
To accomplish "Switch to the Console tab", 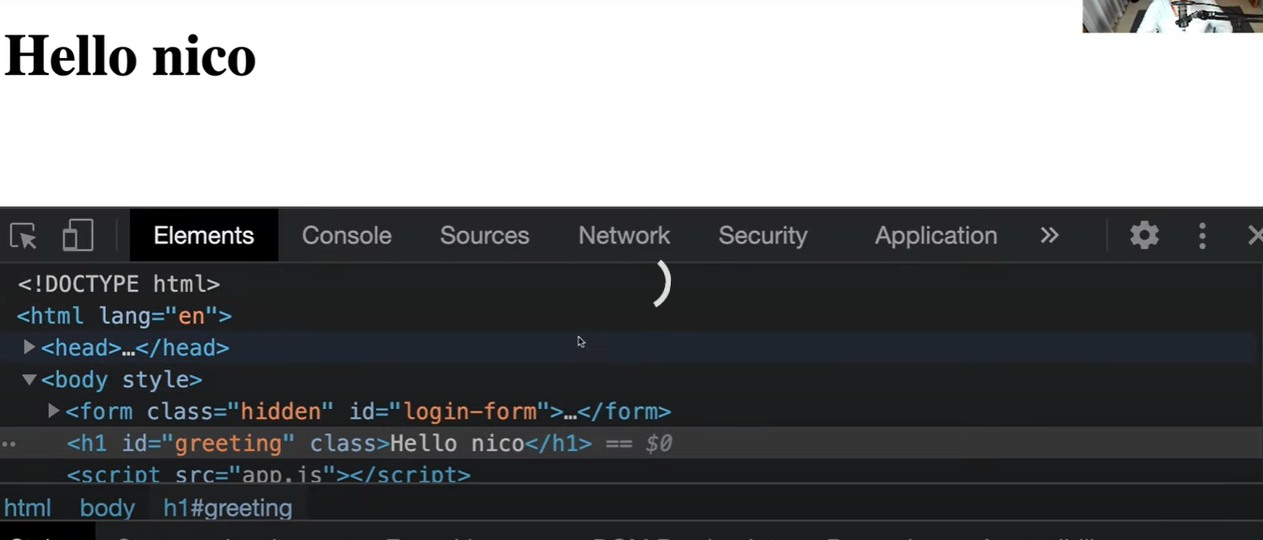I will pyautogui.click(x=346, y=235).
